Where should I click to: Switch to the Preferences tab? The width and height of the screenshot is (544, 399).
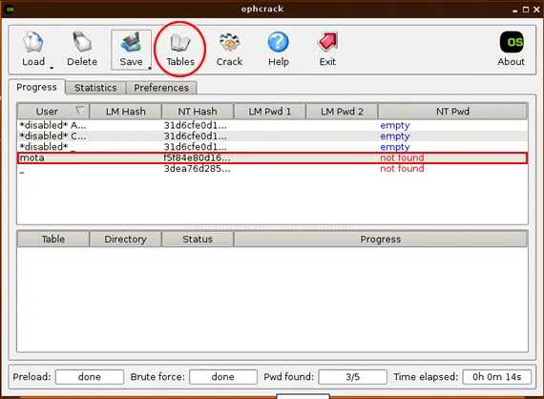pyautogui.click(x=161, y=88)
